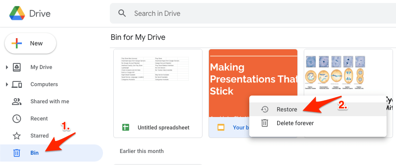Expand the Computers tree arrow

[x=7, y=84]
